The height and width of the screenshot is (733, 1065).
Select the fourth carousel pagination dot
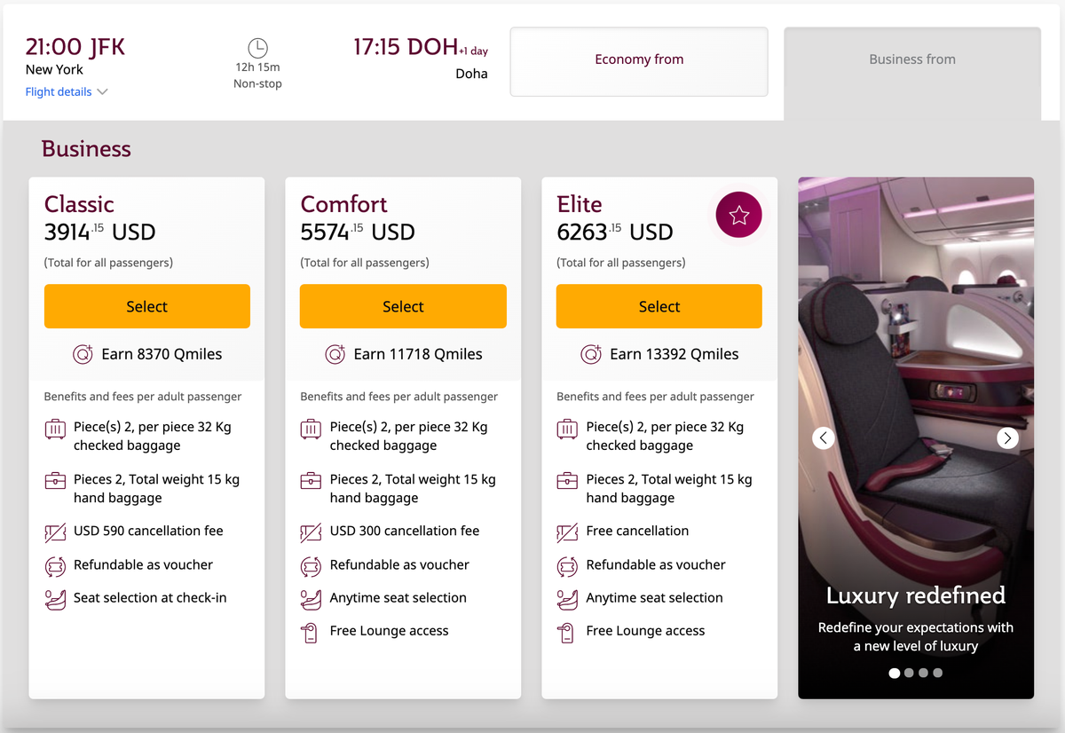coord(937,673)
